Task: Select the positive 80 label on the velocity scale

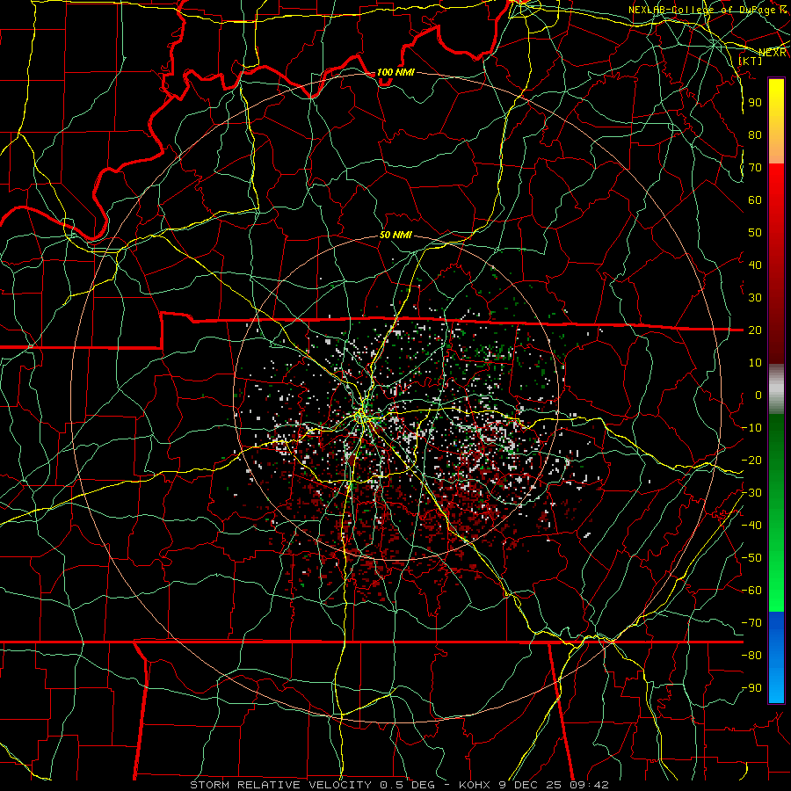Action: coord(755,134)
